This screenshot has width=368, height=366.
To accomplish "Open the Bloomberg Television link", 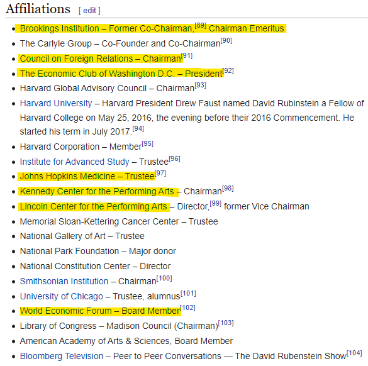I will coord(62,356).
